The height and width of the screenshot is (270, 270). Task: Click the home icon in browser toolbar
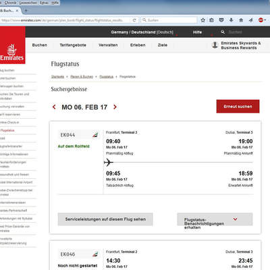[241, 20]
